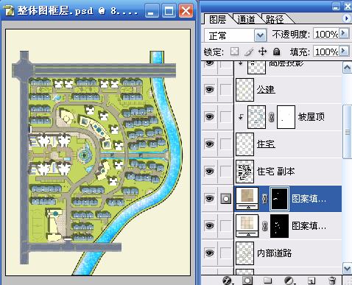
Task: Open the blend mode dropdown 正常
Action: (x=235, y=35)
